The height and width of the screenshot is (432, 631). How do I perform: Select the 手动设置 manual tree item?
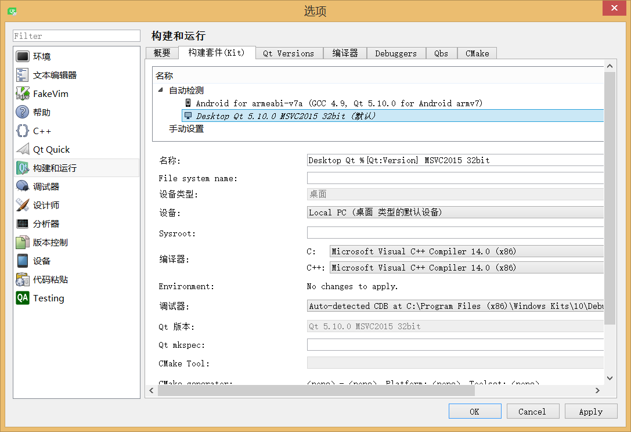[x=186, y=129]
